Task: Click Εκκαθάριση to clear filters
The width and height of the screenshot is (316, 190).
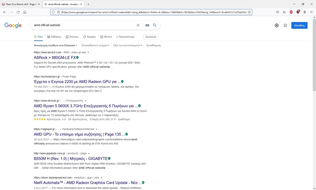Action: pyautogui.click(x=154, y=46)
